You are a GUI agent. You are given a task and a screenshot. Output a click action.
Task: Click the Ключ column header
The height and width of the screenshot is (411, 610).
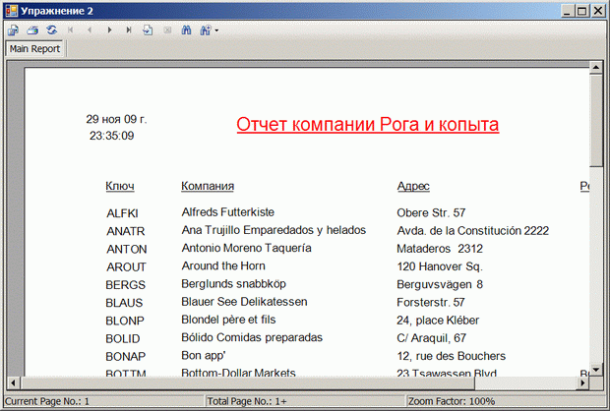click(119, 186)
